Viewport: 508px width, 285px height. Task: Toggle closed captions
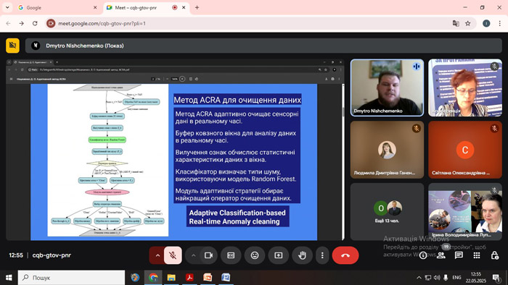231,255
